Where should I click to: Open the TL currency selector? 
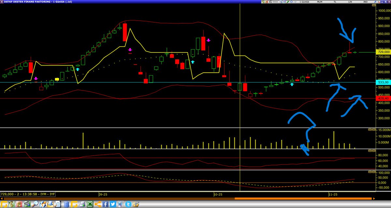pyautogui.click(x=335, y=2)
